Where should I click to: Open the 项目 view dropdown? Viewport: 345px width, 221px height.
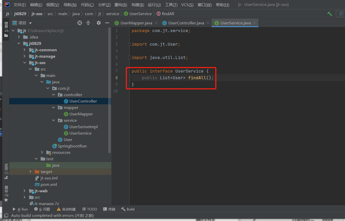tap(22, 23)
